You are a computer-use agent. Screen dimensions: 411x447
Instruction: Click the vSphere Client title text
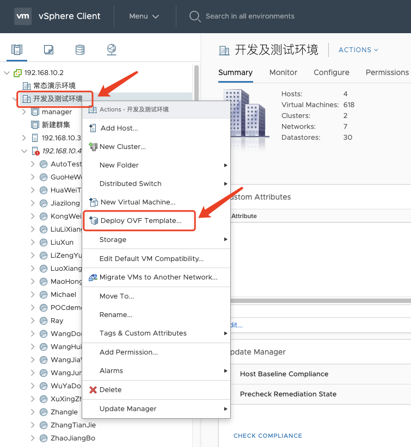(69, 16)
